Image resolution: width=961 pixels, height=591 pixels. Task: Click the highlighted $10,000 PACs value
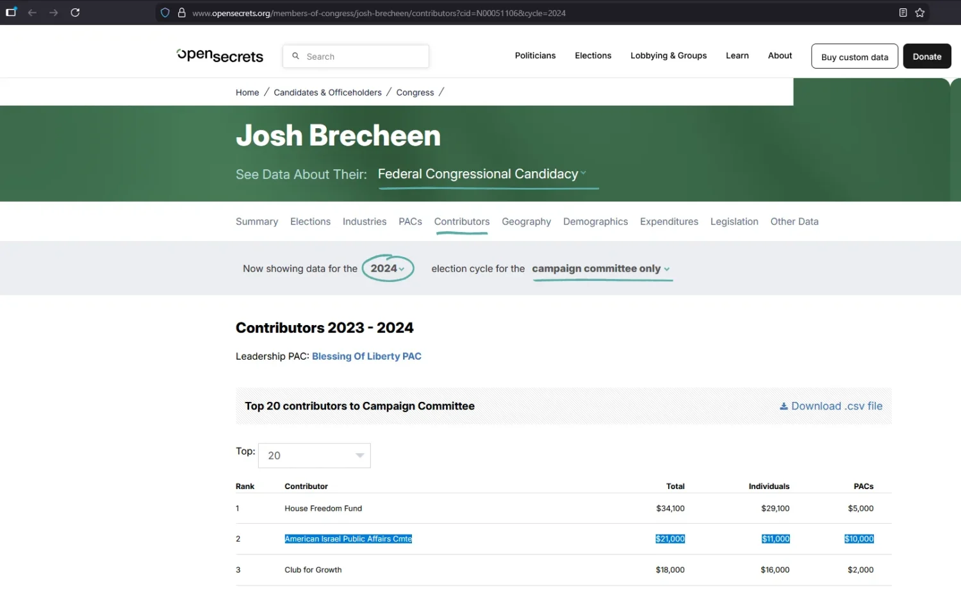click(859, 539)
